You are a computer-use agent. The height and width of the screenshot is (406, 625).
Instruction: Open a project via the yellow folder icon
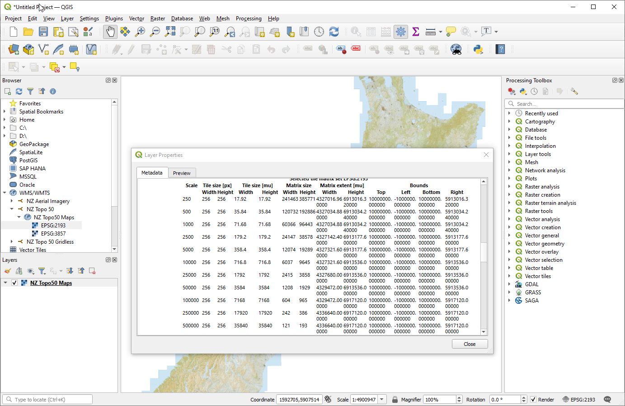28,32
